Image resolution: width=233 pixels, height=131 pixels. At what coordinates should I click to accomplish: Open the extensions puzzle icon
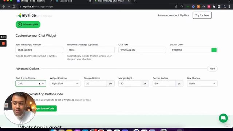point(214,7)
